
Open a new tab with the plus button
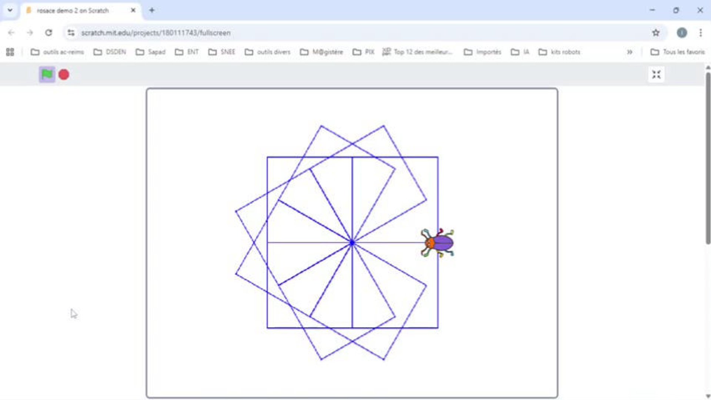pos(152,10)
